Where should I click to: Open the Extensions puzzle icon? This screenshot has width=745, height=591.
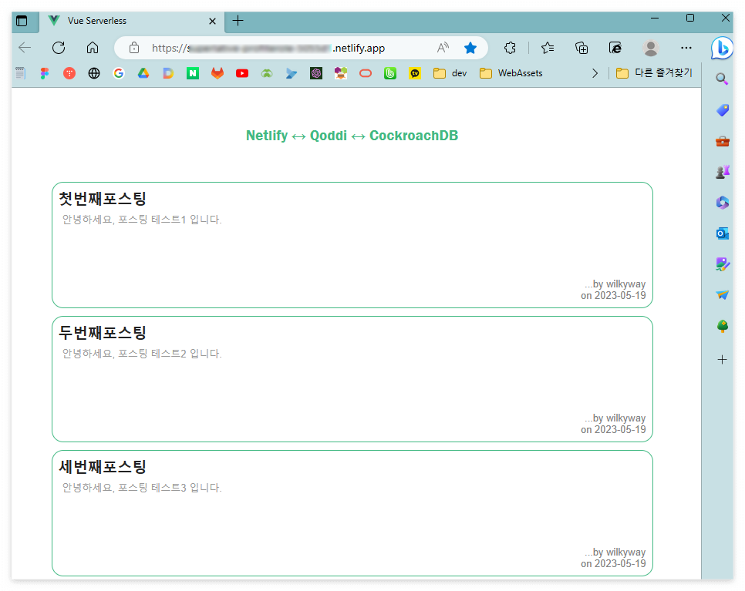tap(510, 48)
